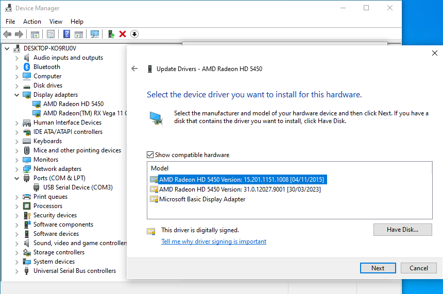The image size is (443, 294).
Task: Click the red X Uninstall device icon
Action: (x=123, y=34)
